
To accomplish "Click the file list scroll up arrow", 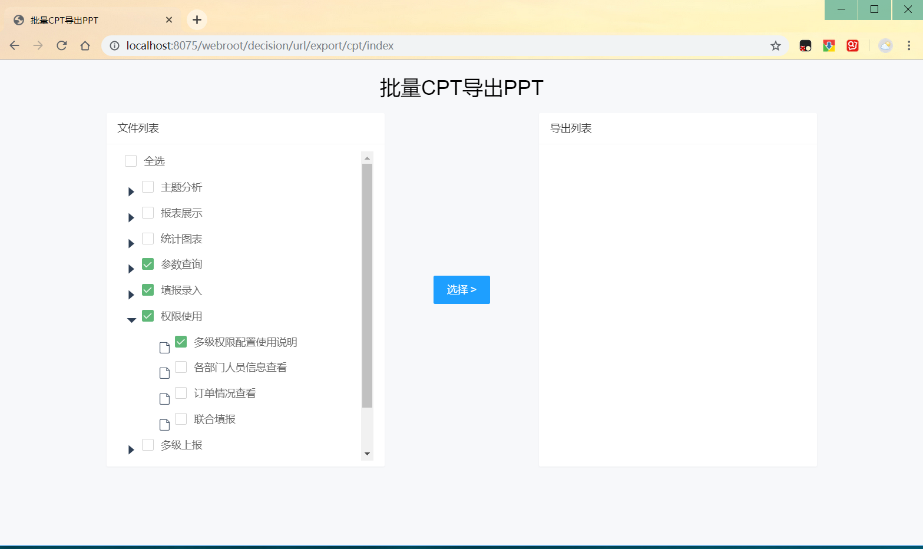I will coord(367,158).
